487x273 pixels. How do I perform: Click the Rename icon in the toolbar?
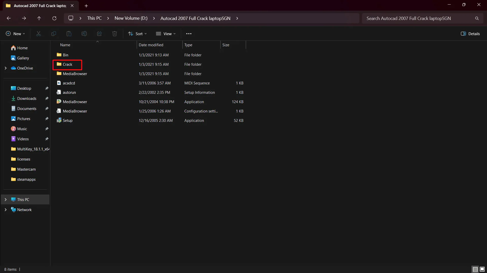[x=84, y=34]
